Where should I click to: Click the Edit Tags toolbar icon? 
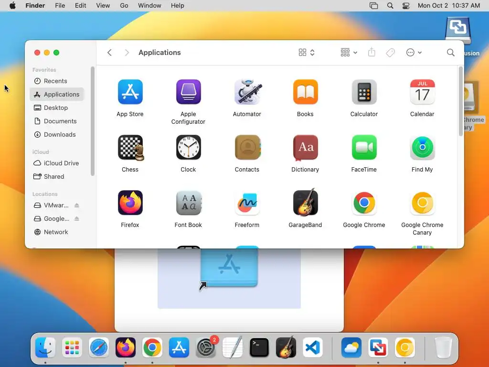tap(390, 53)
